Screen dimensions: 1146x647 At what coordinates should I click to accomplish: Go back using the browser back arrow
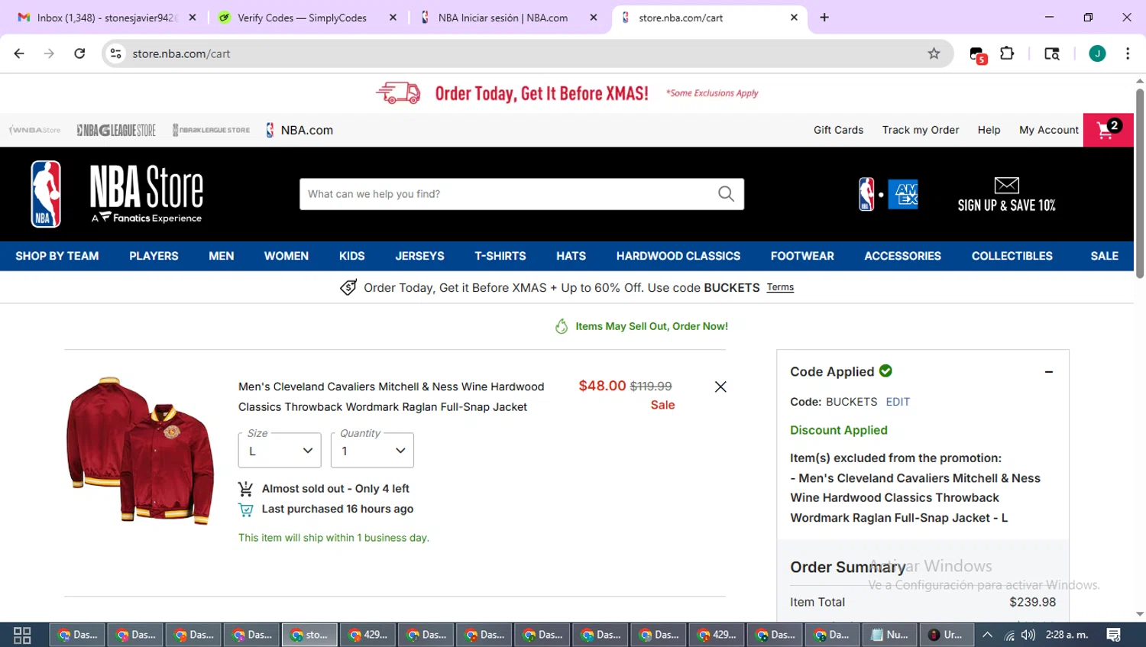[x=19, y=53]
